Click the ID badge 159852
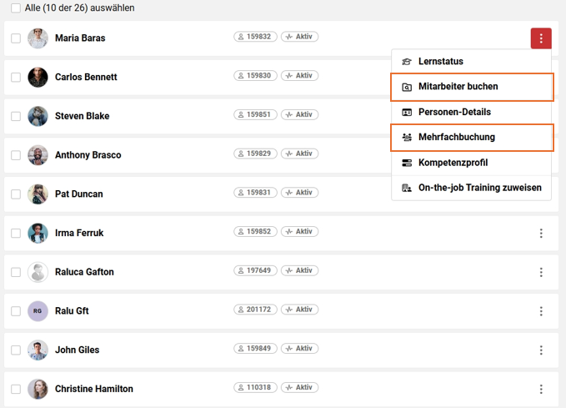The height and width of the screenshot is (408, 566). pos(255,231)
